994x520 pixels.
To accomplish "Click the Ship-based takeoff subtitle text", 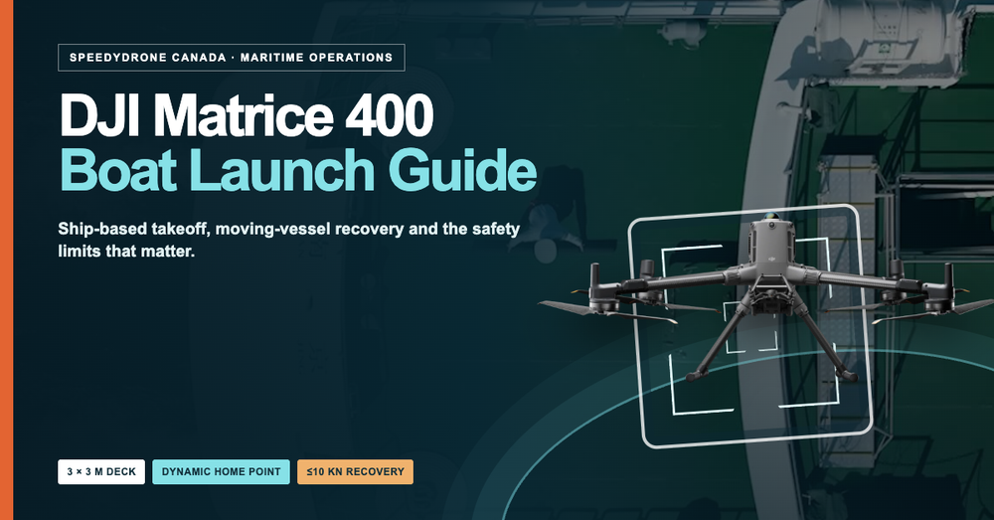I will click(288, 240).
